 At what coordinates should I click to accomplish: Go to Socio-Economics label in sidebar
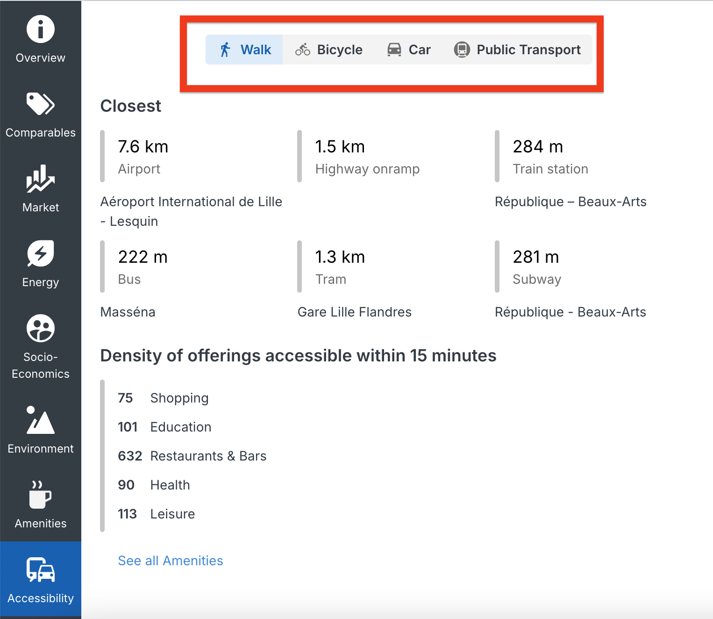tap(41, 366)
